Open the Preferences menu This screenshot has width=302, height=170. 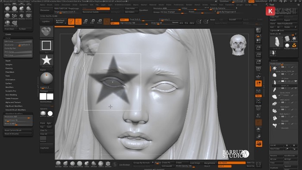[x=179, y=5]
